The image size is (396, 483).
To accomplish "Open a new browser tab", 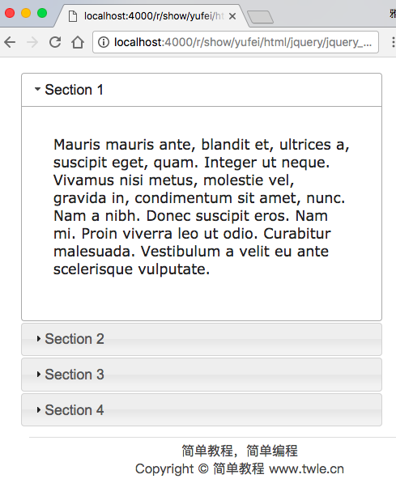I will pyautogui.click(x=260, y=17).
